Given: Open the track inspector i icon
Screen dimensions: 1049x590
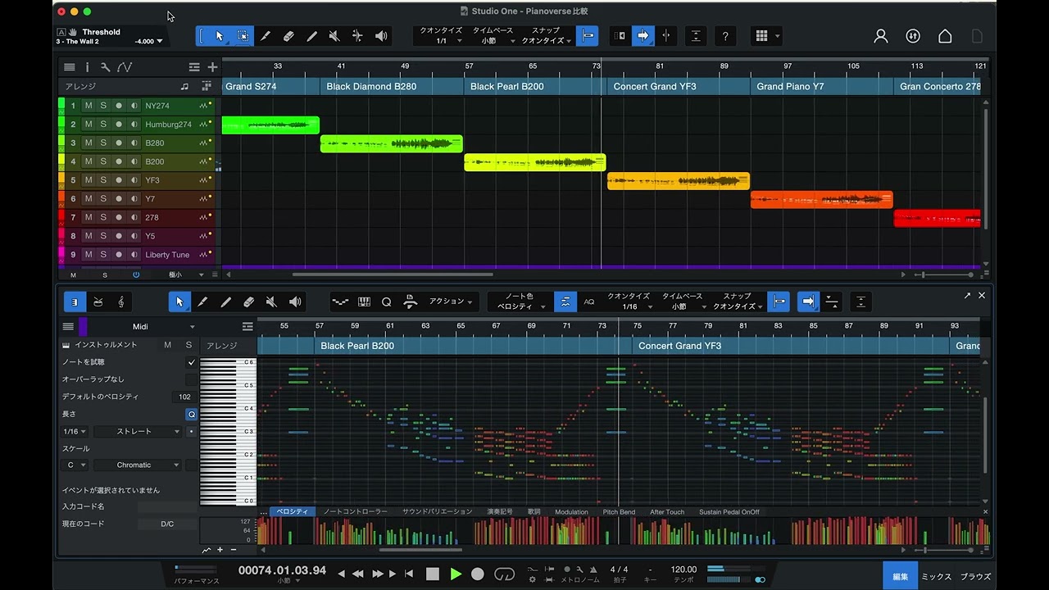Looking at the screenshot, I should coord(87,67).
